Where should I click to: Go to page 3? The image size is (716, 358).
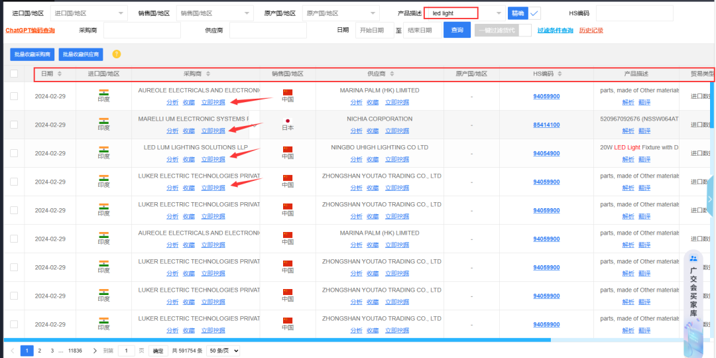(52, 351)
